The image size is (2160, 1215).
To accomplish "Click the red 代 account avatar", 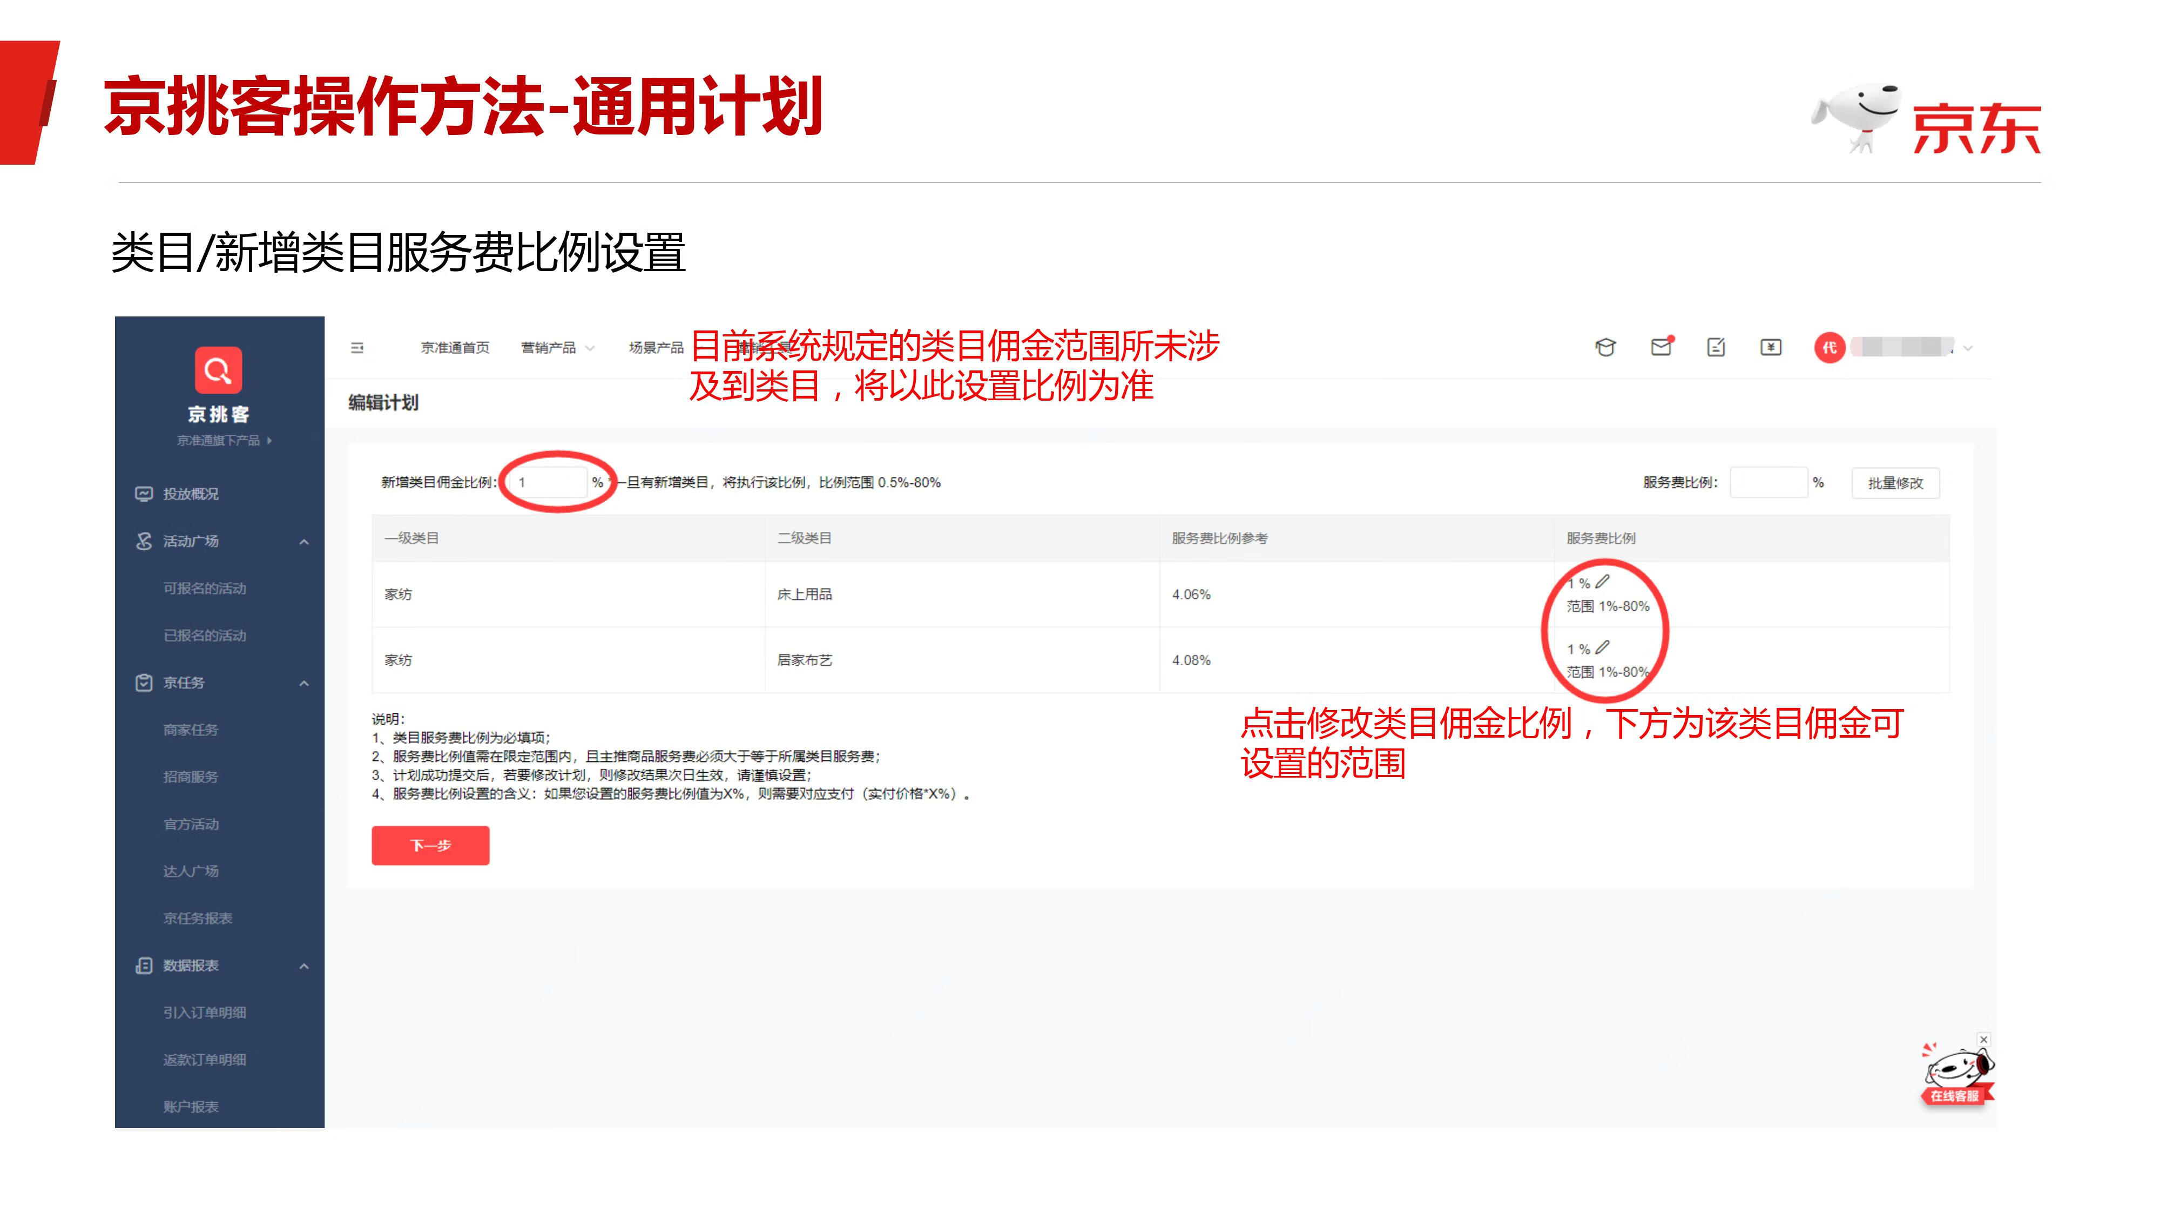I will click(x=1829, y=347).
